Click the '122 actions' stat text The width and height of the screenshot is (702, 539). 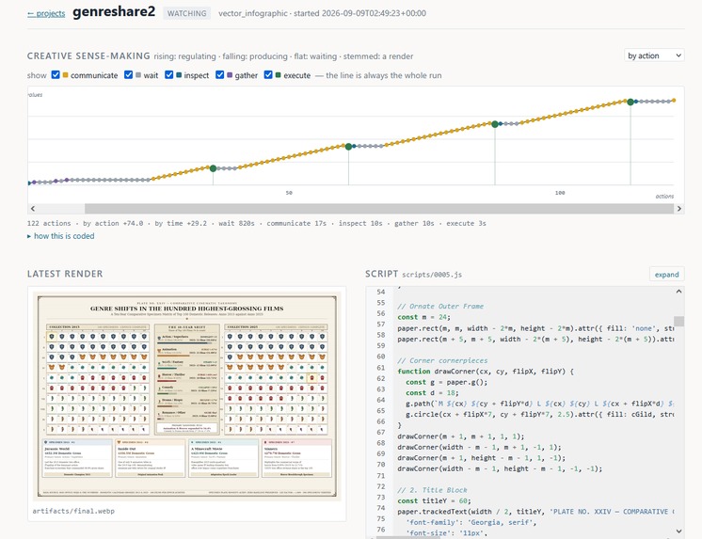coord(49,223)
